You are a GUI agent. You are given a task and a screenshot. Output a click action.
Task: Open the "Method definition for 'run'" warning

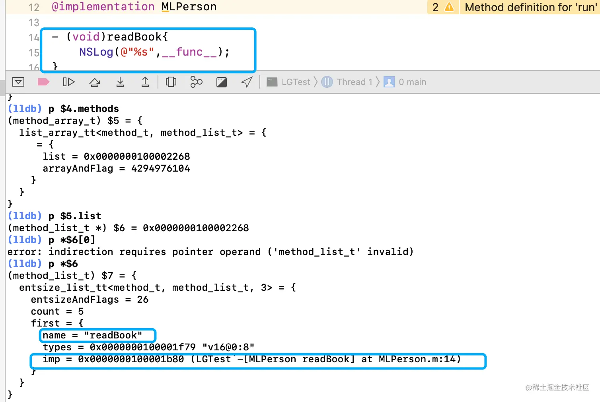(x=530, y=7)
